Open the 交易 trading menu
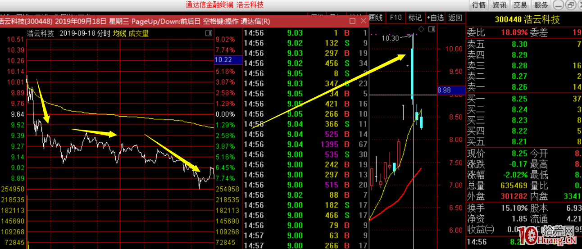The height and width of the screenshot is (249, 582). click(520, 5)
